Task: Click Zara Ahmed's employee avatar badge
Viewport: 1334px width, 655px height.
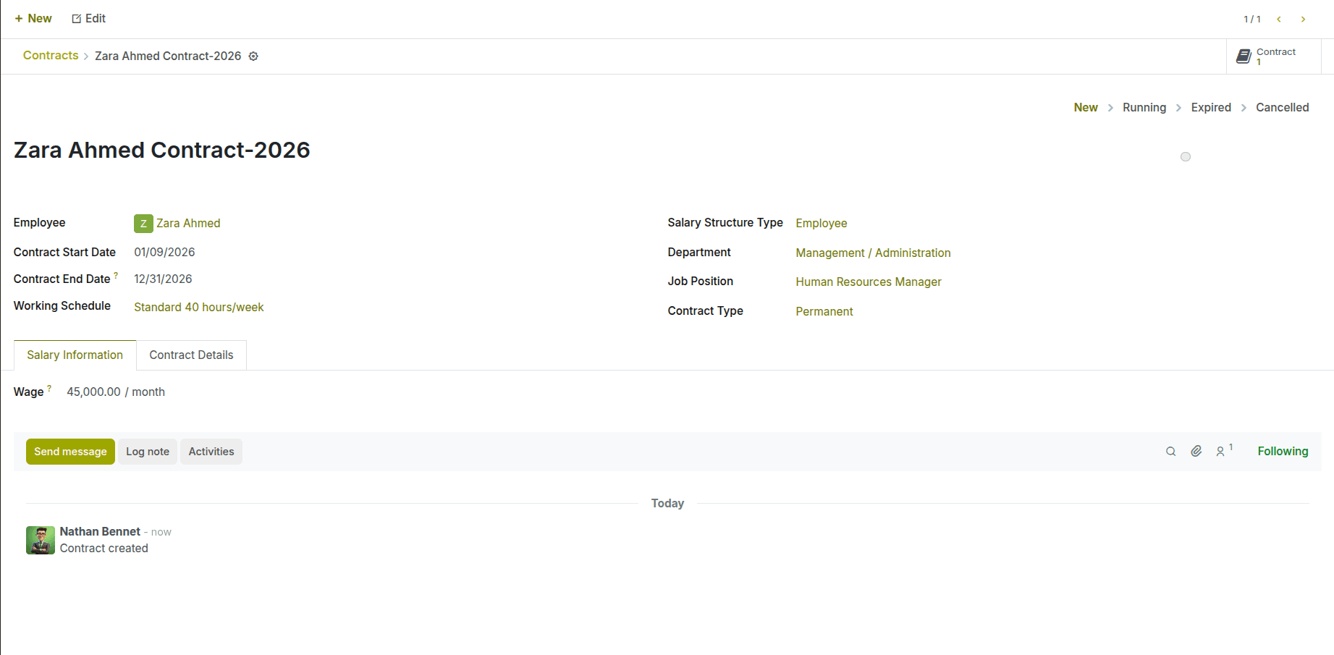Action: coord(143,223)
